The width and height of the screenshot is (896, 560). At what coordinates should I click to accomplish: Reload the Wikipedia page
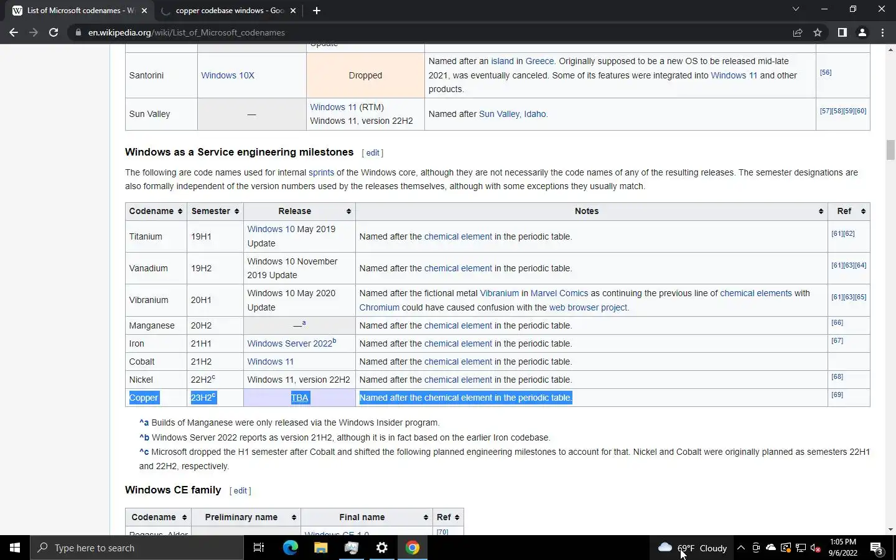click(x=54, y=32)
